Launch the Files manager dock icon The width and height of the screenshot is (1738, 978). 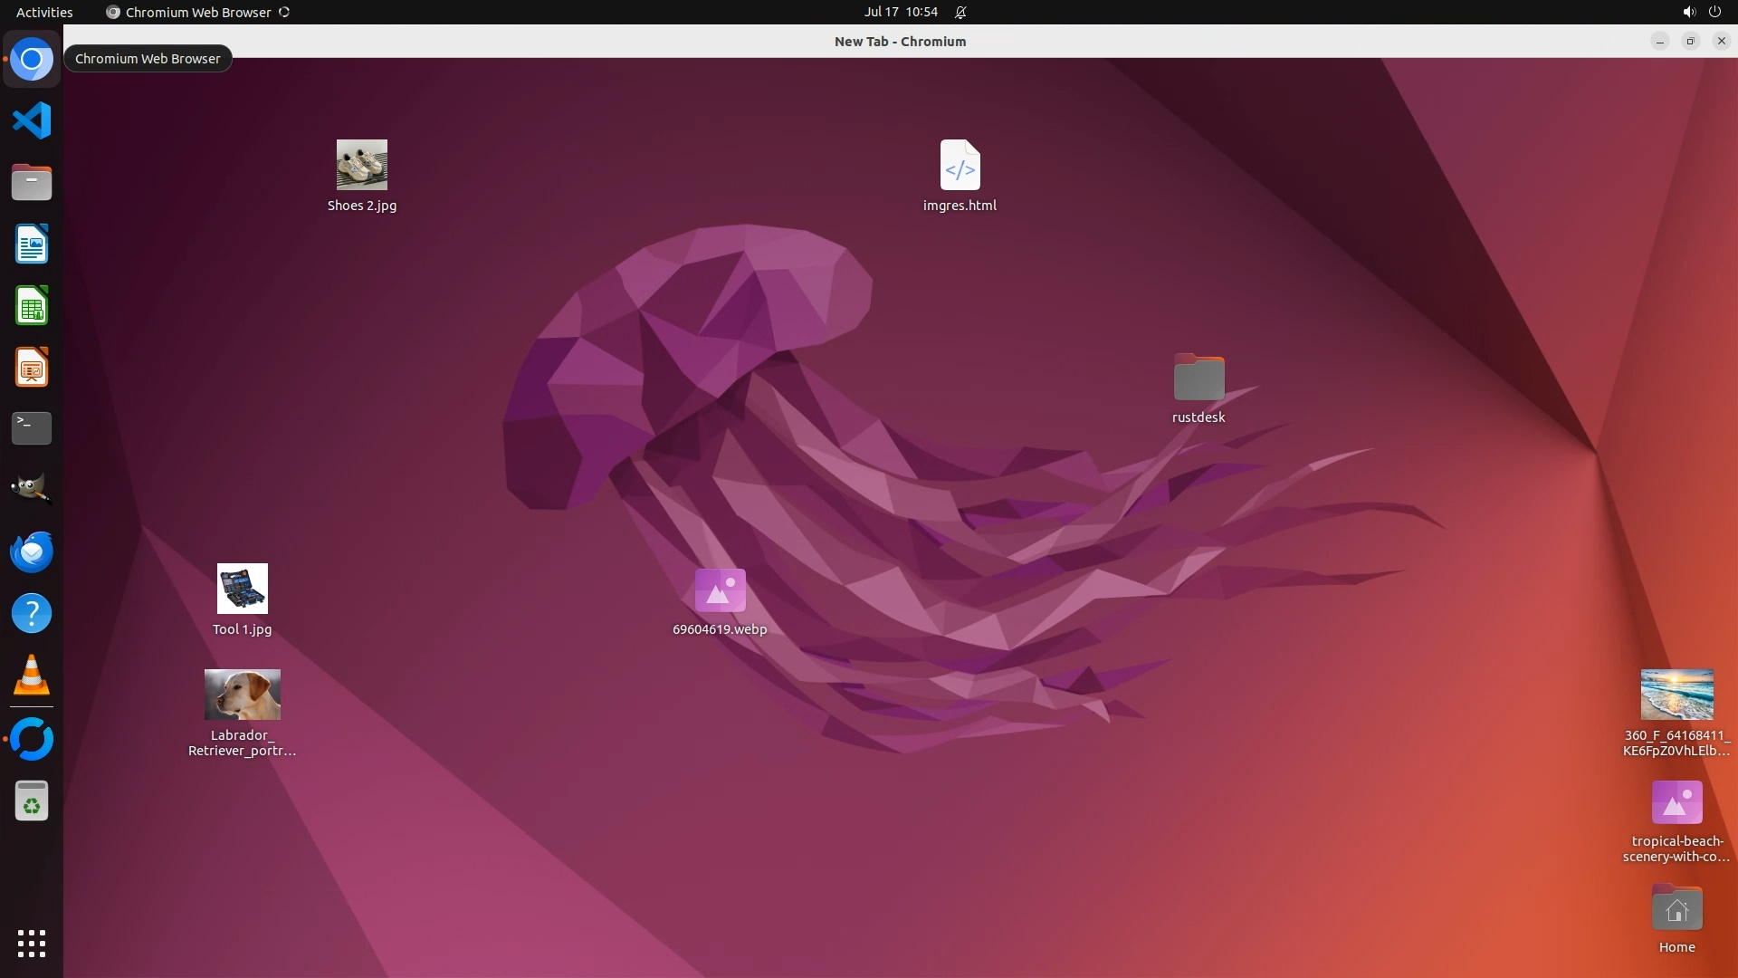click(32, 182)
